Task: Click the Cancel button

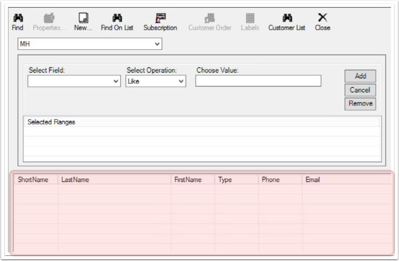Action: (x=361, y=90)
